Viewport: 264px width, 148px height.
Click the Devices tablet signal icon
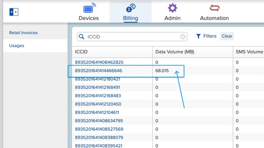pyautogui.click(x=89, y=8)
